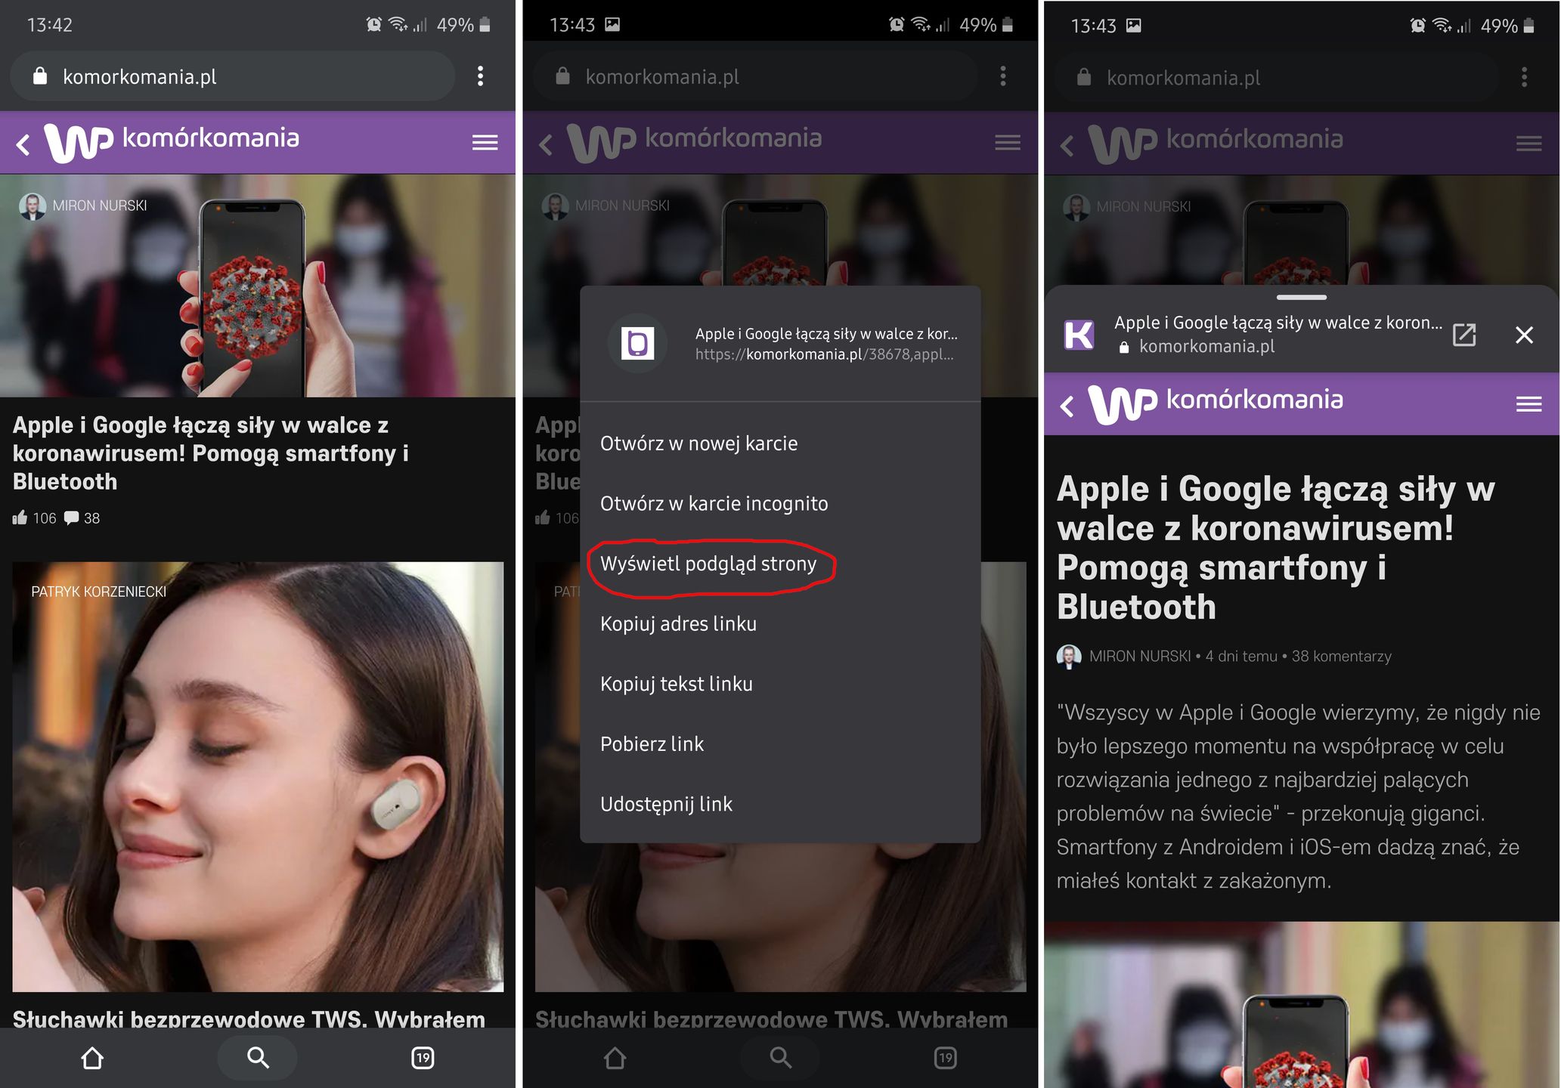Tap preview panel drag handle bar
The width and height of the screenshot is (1561, 1088).
[1301, 297]
